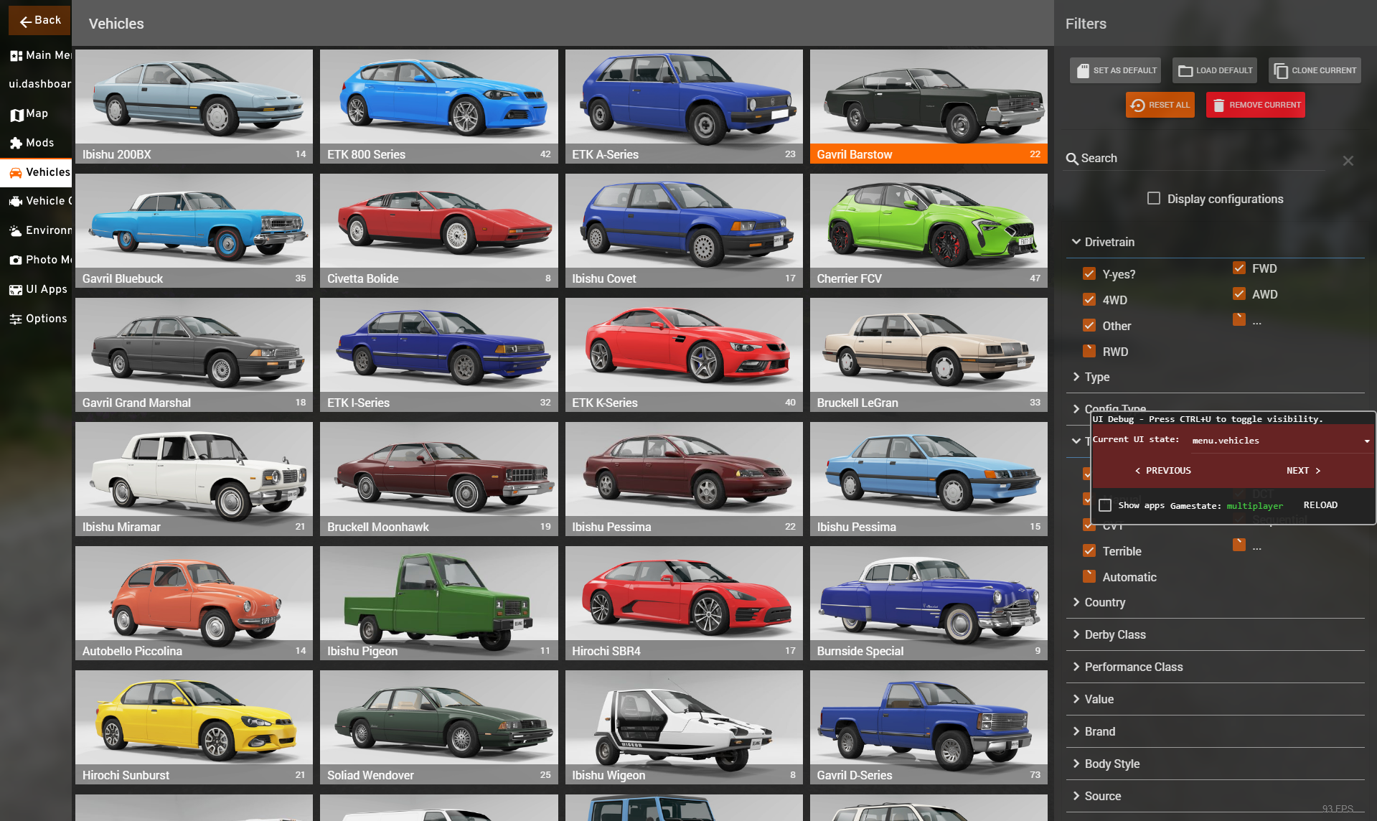Click the Set As Default button
The height and width of the screenshot is (821, 1377).
tap(1115, 70)
